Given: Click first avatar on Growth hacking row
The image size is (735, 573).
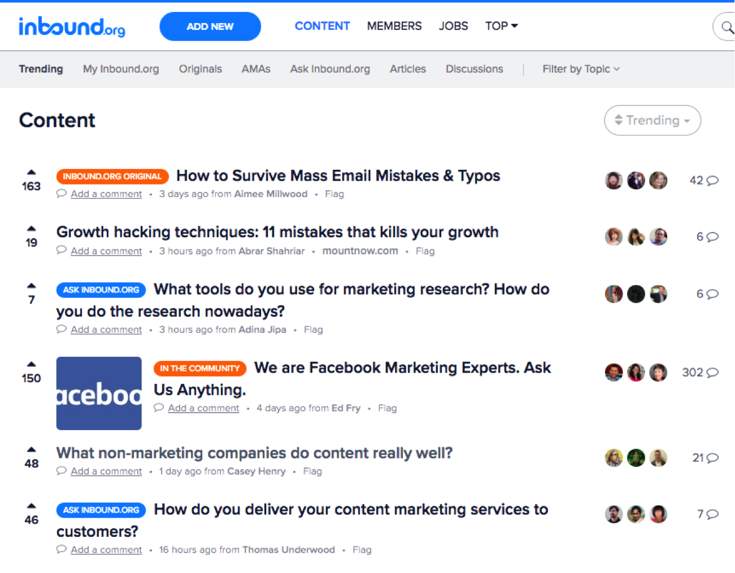Looking at the screenshot, I should coord(614,237).
